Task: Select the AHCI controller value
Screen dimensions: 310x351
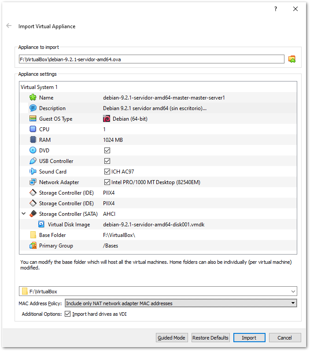Action: [x=109, y=214]
